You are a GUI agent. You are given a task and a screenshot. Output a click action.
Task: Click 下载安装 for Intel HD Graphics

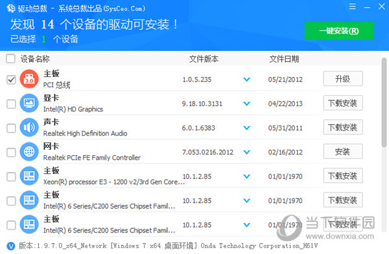[x=343, y=103]
